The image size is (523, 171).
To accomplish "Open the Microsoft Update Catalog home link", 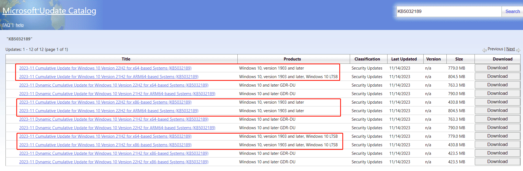I will [49, 11].
